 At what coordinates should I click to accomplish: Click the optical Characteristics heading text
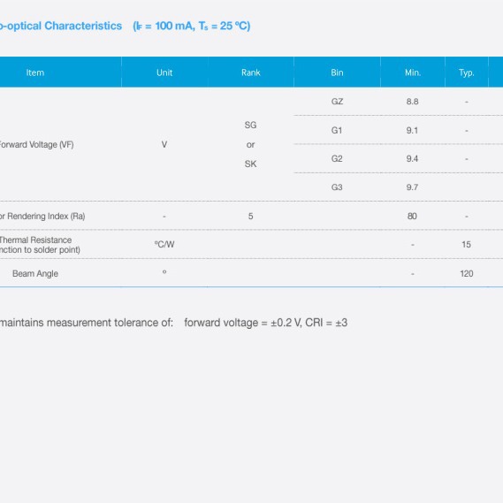(x=61, y=26)
